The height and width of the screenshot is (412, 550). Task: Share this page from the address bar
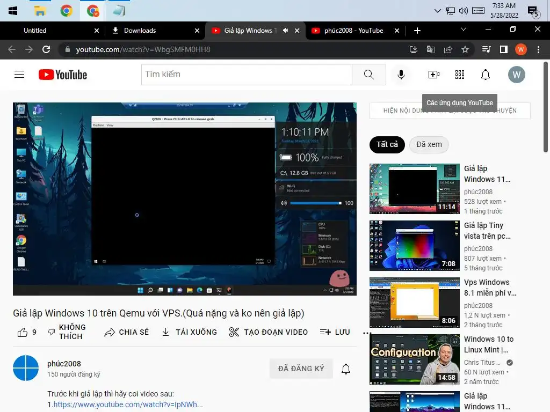[x=448, y=49]
